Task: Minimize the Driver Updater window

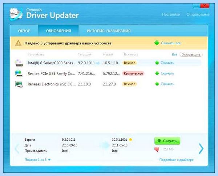Action: pyautogui.click(x=196, y=6)
